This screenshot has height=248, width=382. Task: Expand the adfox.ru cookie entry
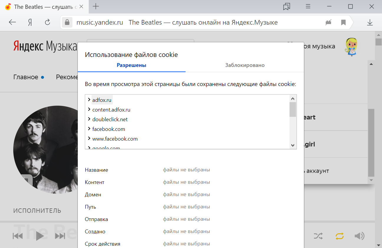pos(89,100)
